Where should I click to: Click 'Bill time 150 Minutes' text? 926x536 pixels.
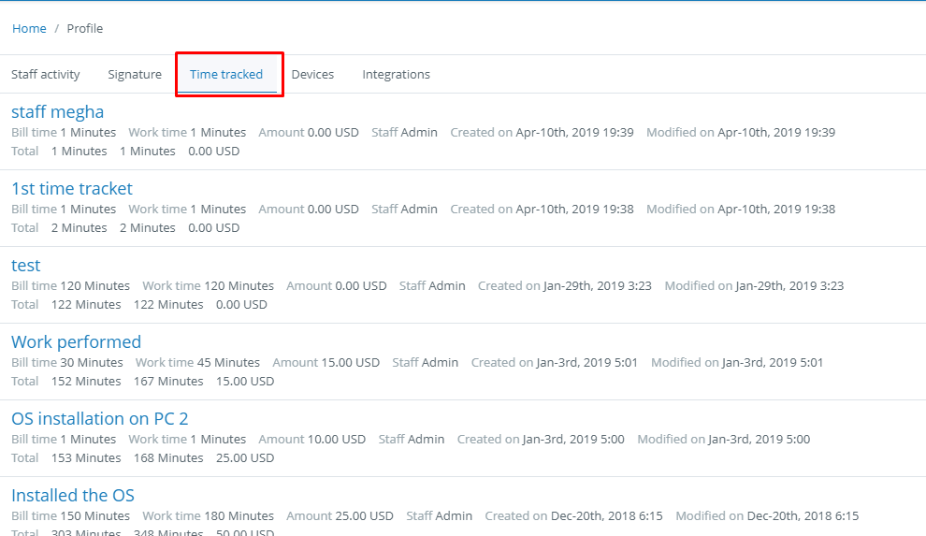point(70,516)
